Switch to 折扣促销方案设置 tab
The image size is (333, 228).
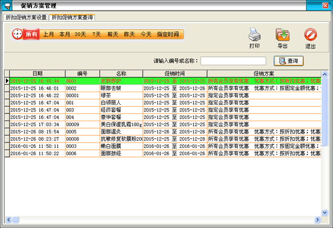[26, 18]
